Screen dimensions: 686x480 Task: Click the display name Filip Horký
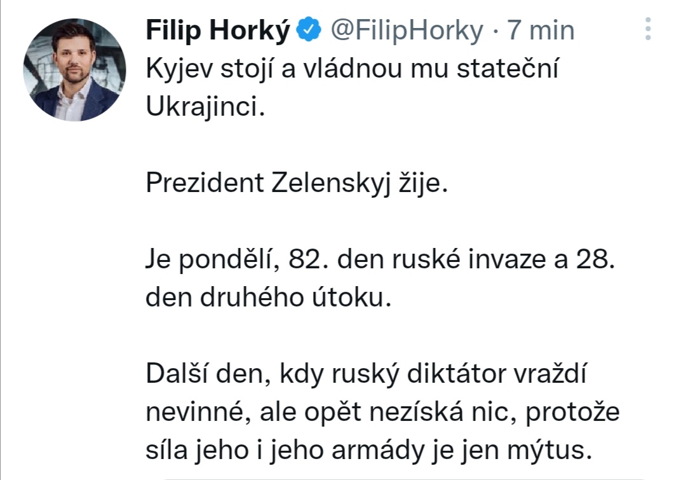[218, 30]
